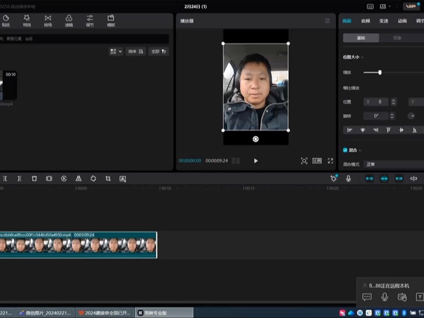The width and height of the screenshot is (424, 318).
Task: Toggle the main track magnet snap button
Action: tap(370, 179)
